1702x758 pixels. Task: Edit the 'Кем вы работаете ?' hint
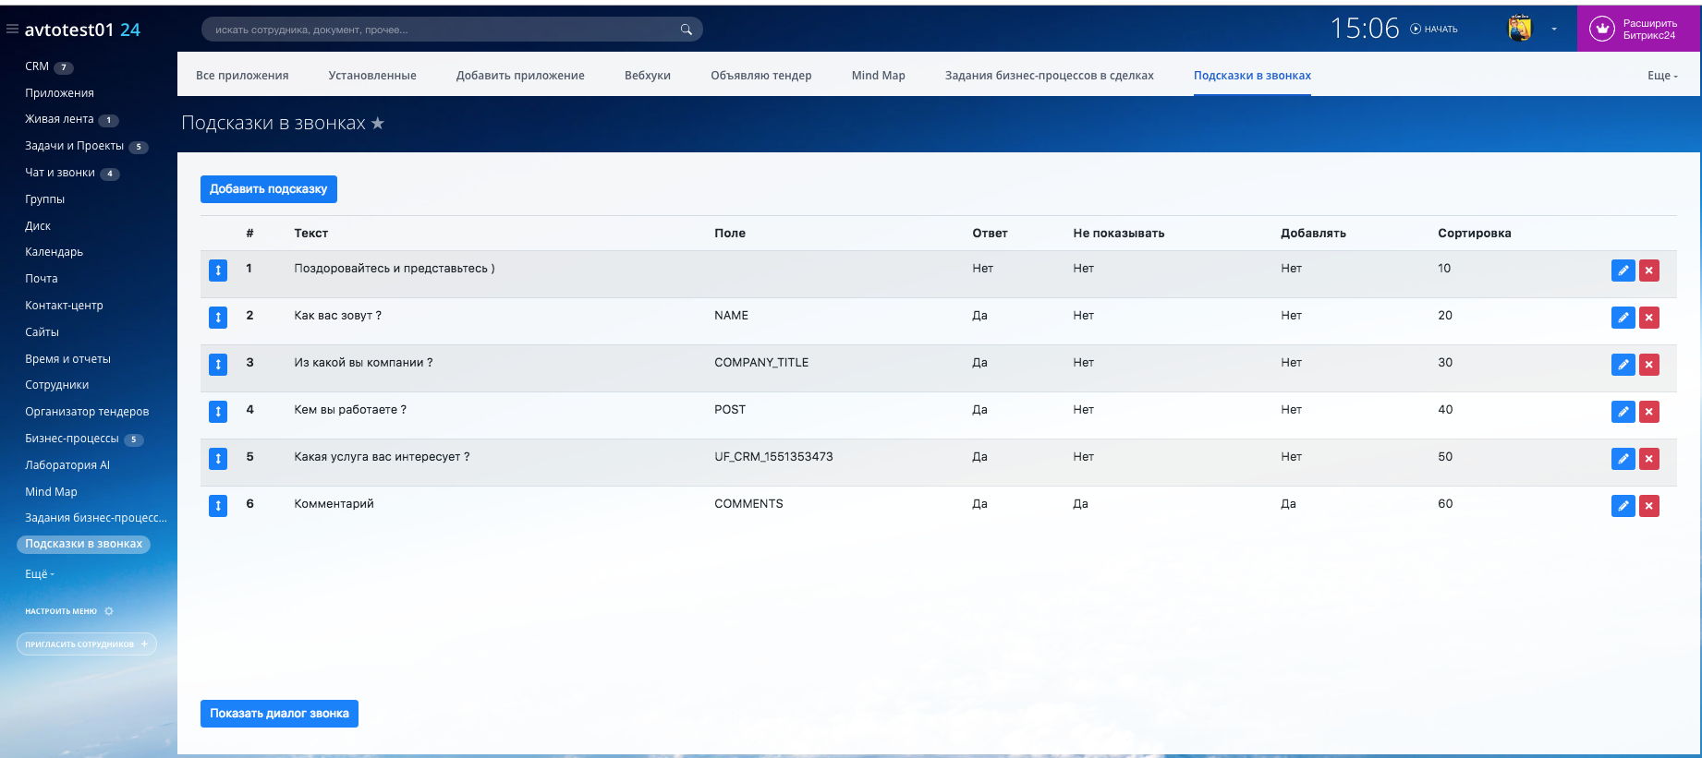(x=1623, y=412)
